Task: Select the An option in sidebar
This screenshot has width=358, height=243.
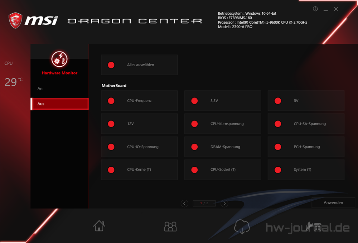Action: [x=59, y=89]
